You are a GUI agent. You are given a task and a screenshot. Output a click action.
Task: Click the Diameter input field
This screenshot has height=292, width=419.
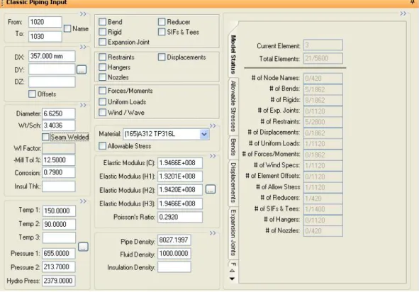point(59,113)
